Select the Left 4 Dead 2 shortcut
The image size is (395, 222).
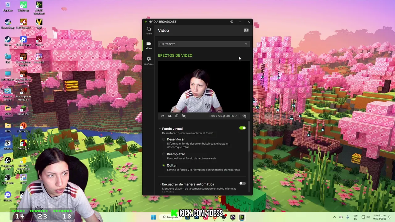click(x=23, y=24)
